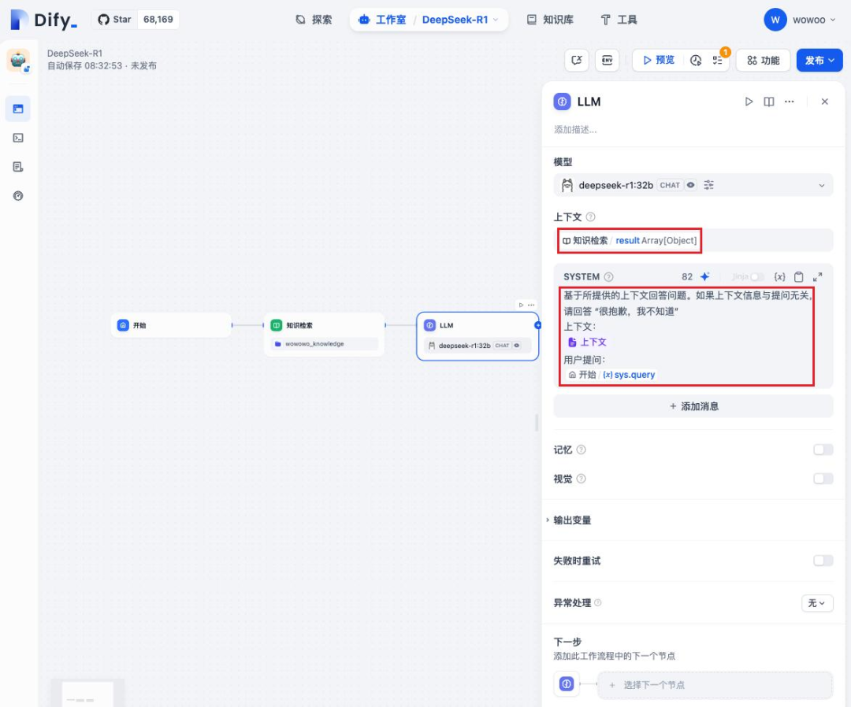Click the Dify logo
Viewport: 851px width, 707px height.
pos(43,20)
